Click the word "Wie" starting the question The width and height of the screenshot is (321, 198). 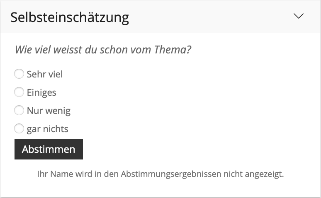click(x=23, y=50)
